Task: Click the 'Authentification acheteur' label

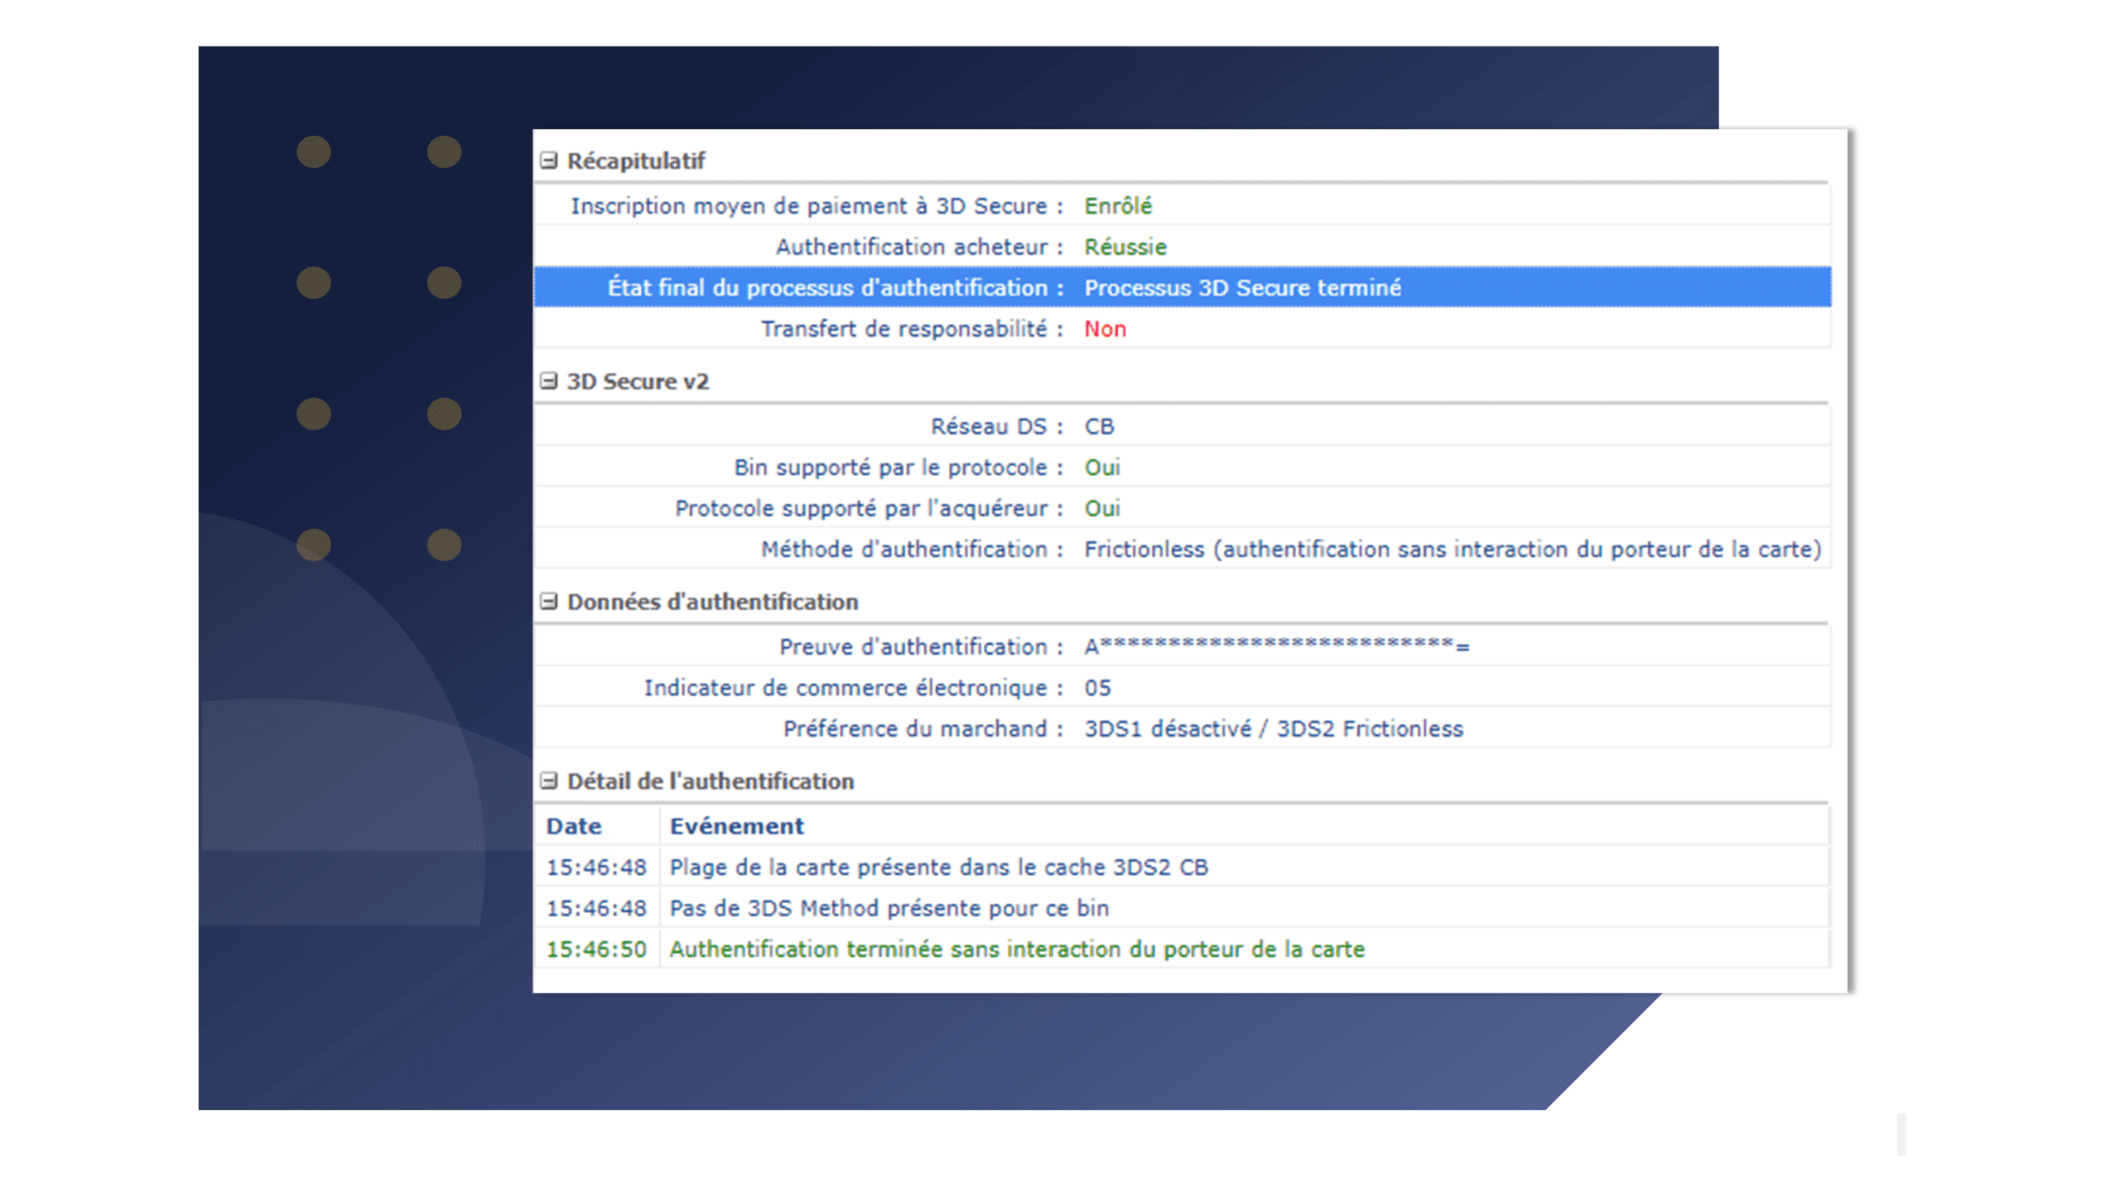Action: pos(919,247)
